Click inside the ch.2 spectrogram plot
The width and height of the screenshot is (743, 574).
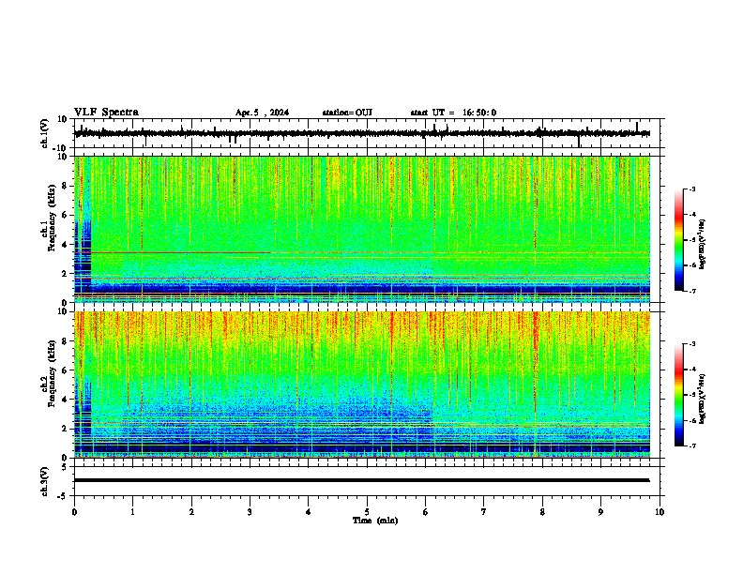362,385
